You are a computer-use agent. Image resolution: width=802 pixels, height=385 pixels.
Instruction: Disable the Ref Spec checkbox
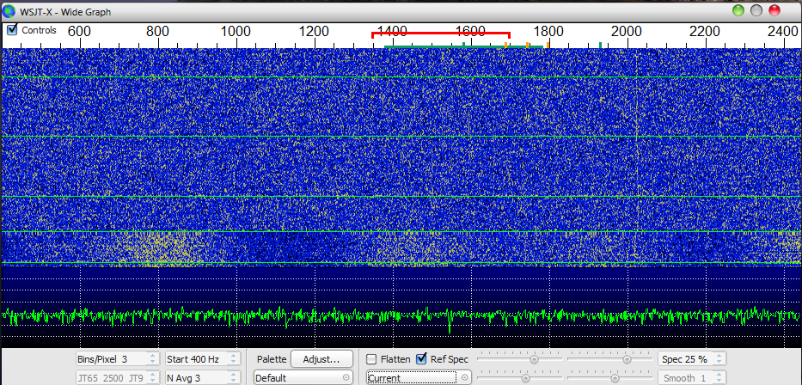tap(421, 358)
